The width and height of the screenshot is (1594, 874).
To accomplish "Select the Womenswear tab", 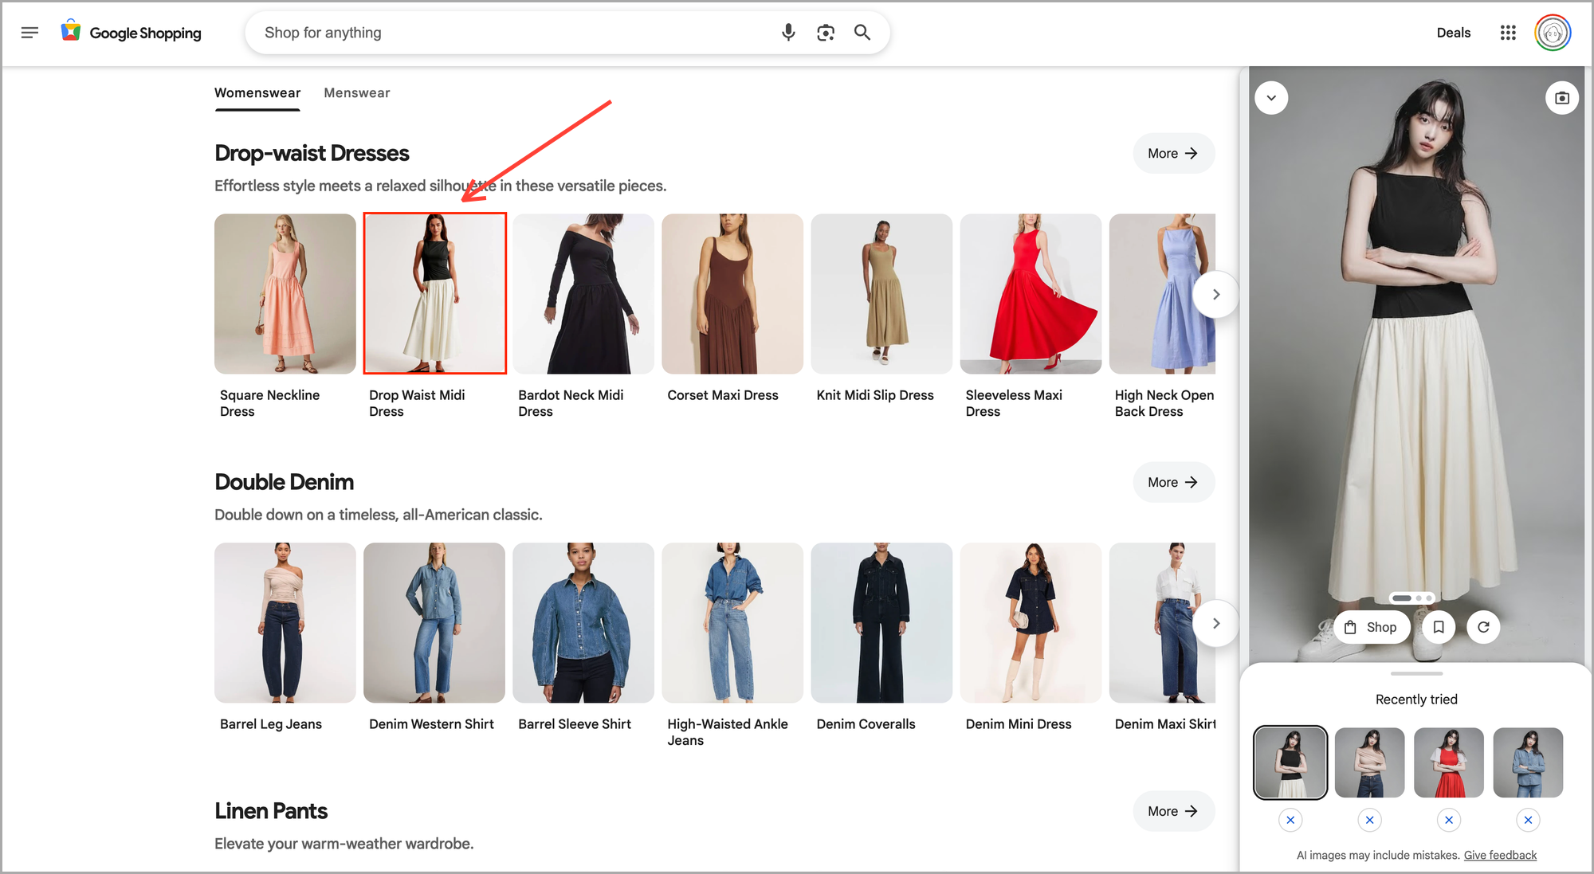I will [257, 93].
